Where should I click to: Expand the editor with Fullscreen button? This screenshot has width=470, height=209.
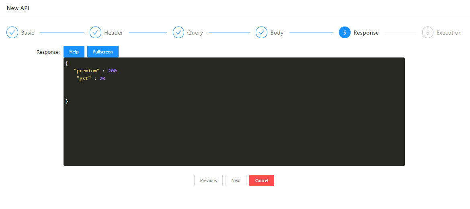point(103,51)
